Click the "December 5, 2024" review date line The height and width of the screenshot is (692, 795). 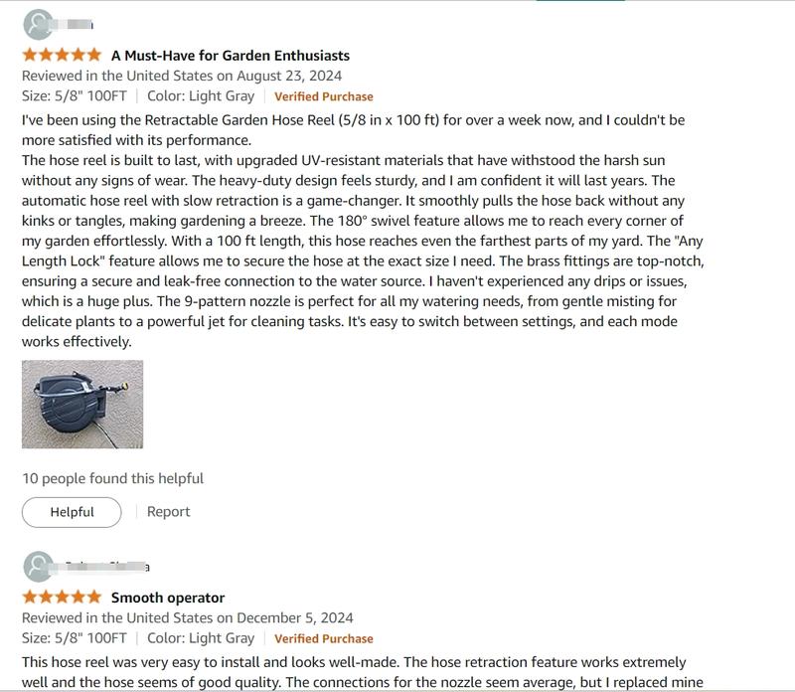click(x=184, y=617)
